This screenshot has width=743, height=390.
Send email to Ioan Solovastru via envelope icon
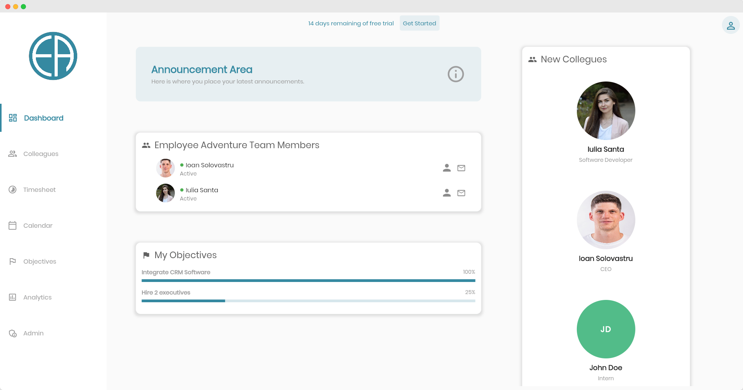tap(461, 168)
